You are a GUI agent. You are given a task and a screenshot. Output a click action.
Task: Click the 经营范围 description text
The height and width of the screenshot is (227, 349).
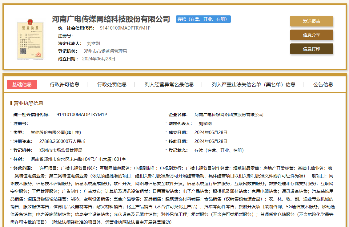point(172,195)
